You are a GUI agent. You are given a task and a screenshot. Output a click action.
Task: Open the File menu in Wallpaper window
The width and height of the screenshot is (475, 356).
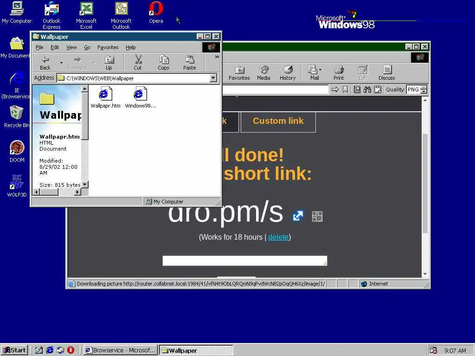39,48
